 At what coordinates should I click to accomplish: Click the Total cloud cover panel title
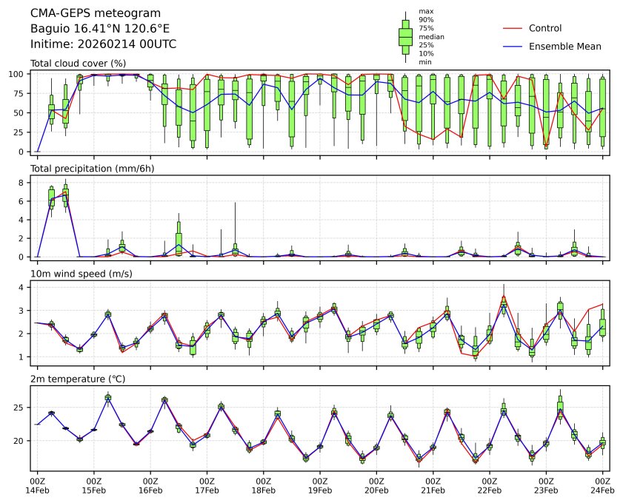[x=78, y=63]
